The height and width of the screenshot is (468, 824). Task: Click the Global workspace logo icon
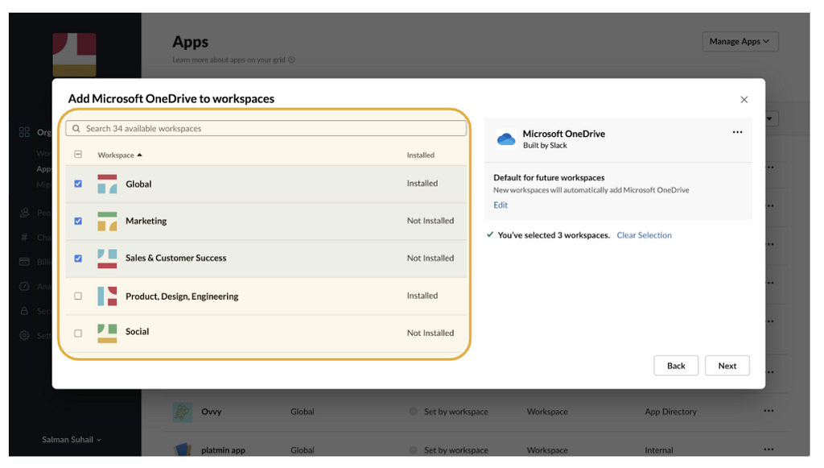pyautogui.click(x=107, y=184)
